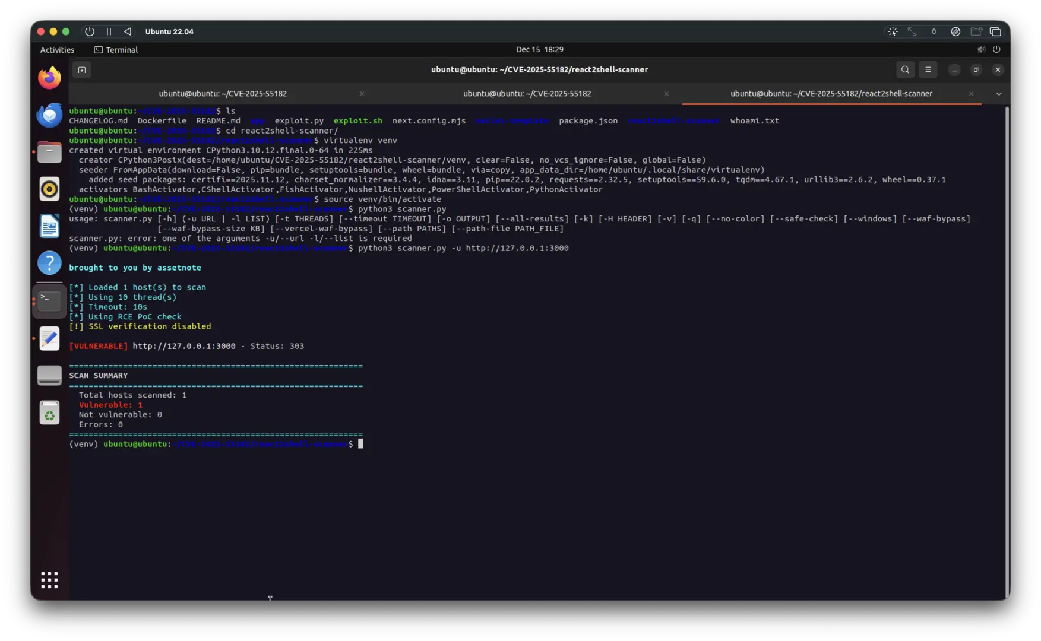Launch Firefox from the dock

(x=49, y=77)
